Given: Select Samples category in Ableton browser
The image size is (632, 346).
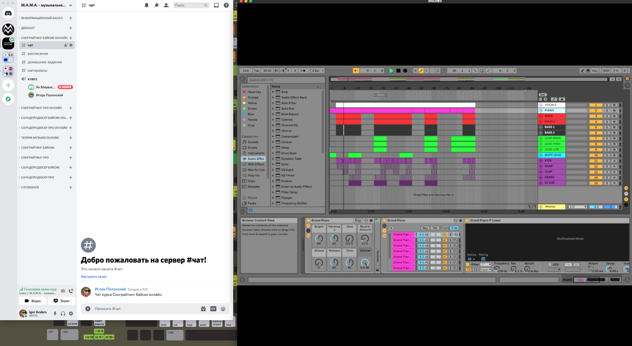Looking at the screenshot, I should [x=254, y=187].
